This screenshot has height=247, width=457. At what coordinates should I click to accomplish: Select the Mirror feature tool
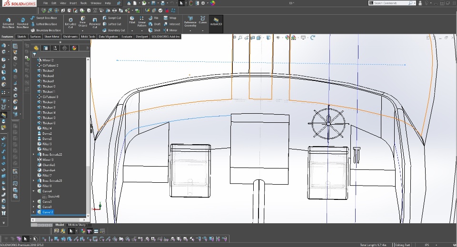coord(170,30)
